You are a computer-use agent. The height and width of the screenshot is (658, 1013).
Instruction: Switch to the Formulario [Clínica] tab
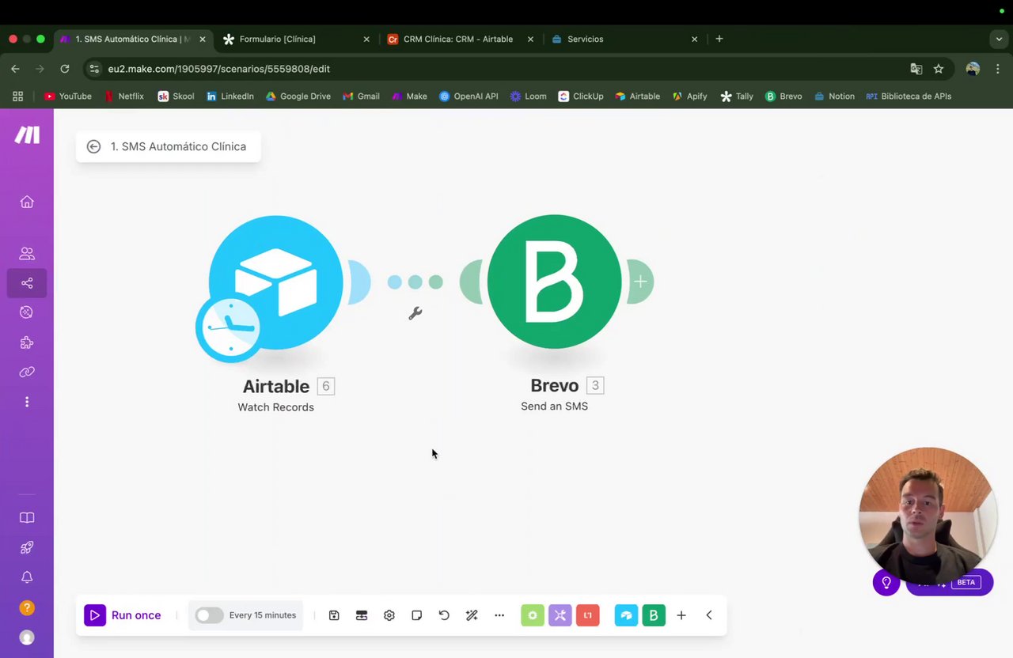[297, 39]
